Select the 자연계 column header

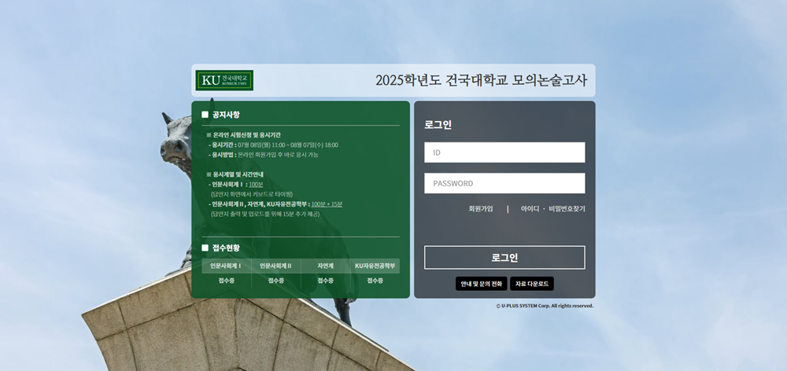pyautogui.click(x=325, y=266)
